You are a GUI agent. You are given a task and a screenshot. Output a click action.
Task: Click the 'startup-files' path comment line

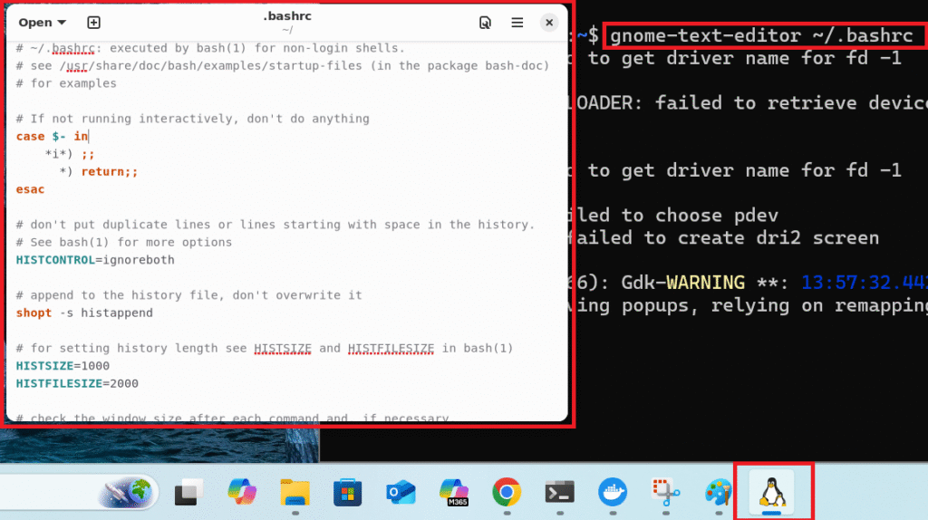tap(283, 65)
